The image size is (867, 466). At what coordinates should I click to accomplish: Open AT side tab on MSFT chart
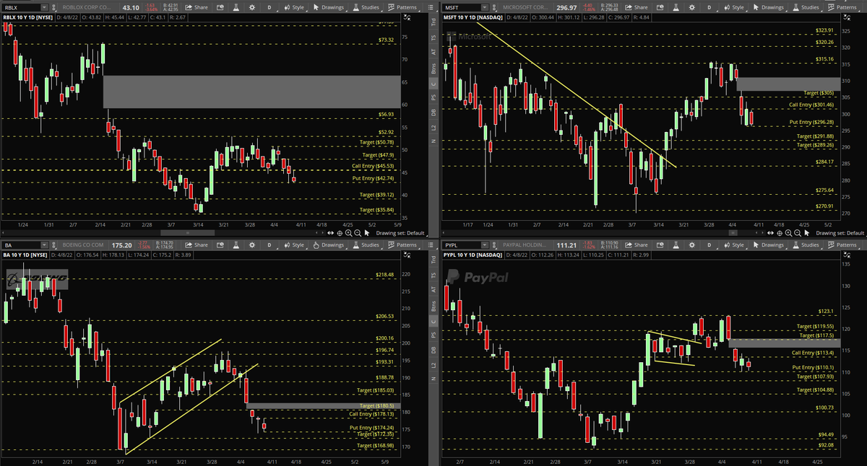tap(433, 52)
